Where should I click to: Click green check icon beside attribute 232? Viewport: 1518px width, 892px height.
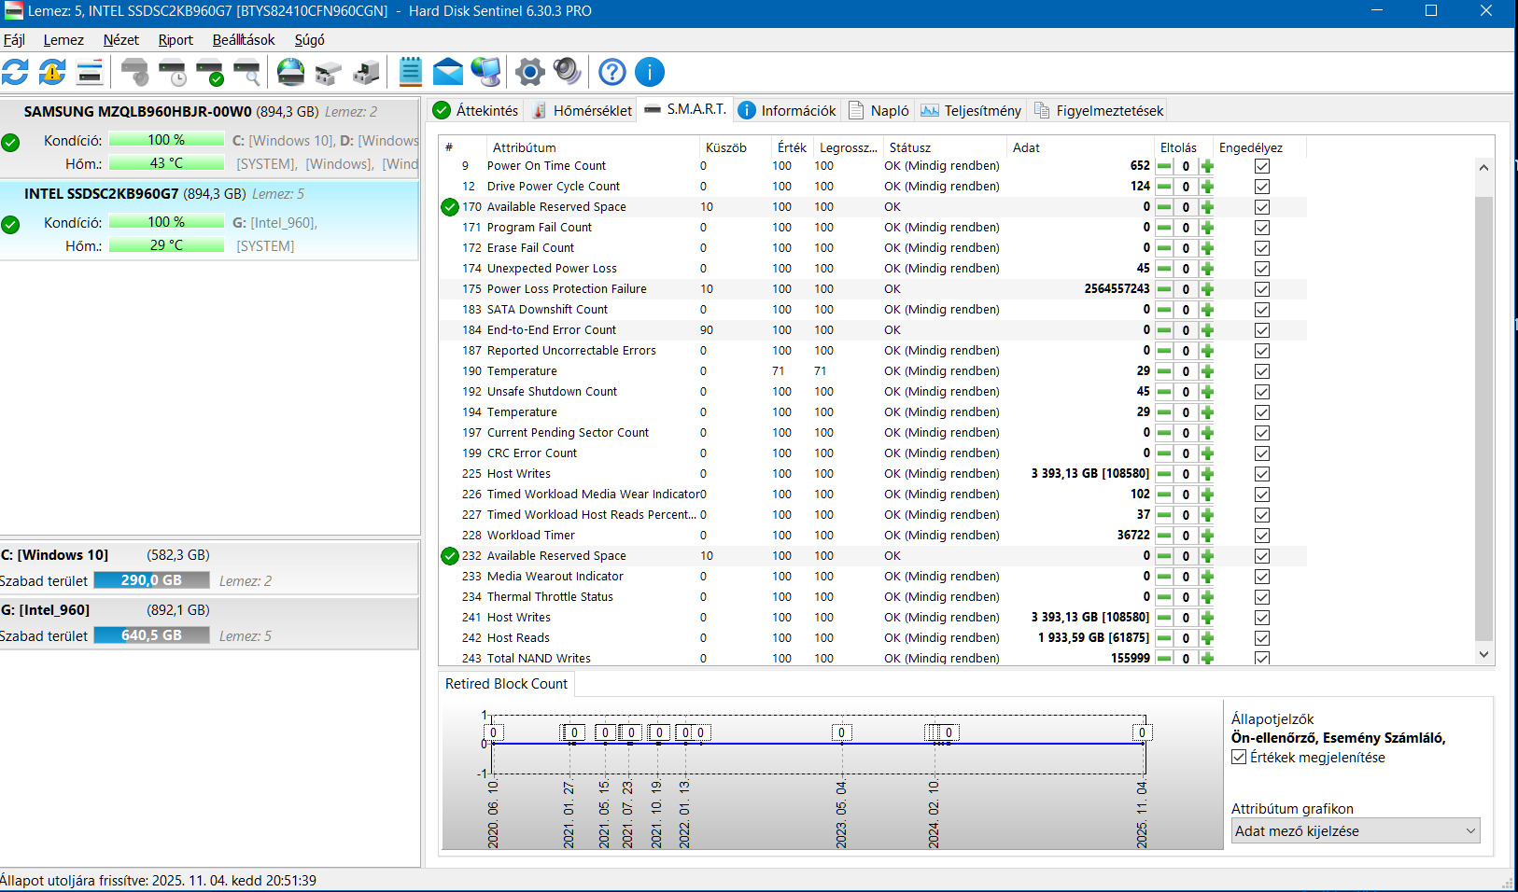(x=450, y=556)
